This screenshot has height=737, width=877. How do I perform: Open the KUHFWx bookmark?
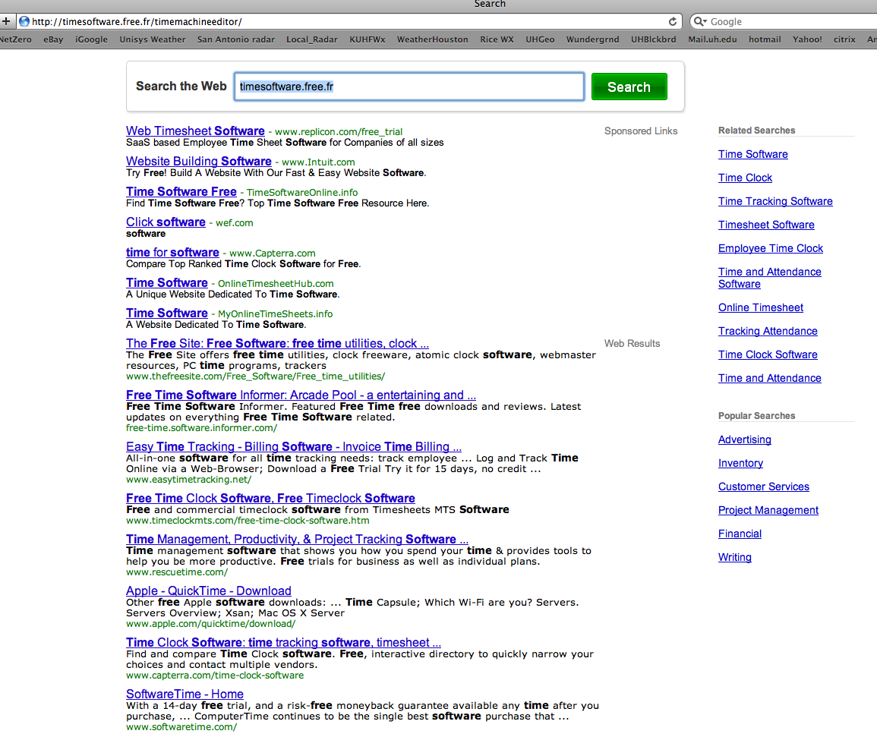(368, 39)
